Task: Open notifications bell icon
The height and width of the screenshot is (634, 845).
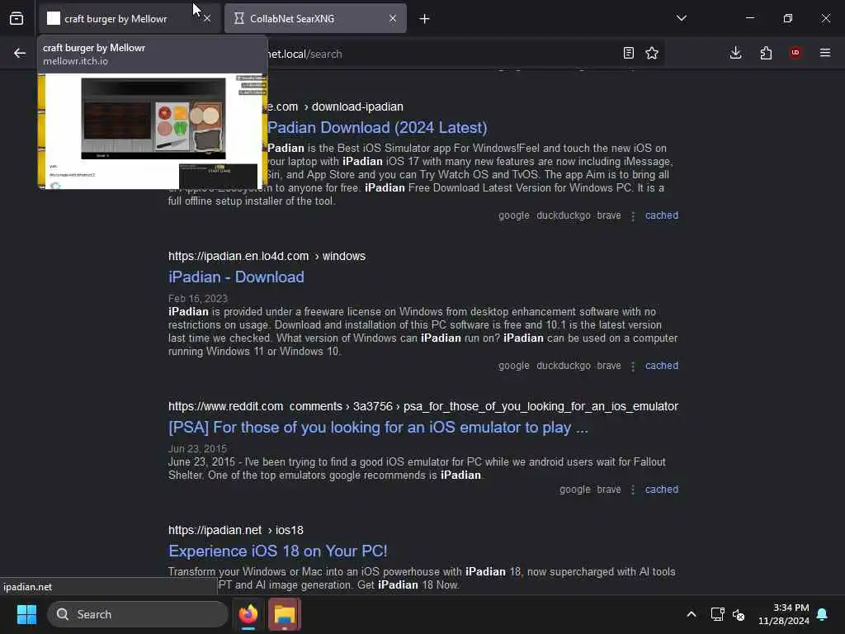Action: (x=823, y=614)
